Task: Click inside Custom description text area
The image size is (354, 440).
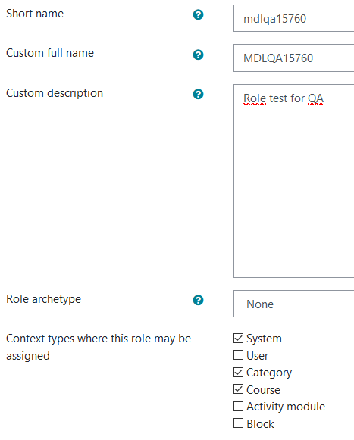Action: (x=293, y=181)
